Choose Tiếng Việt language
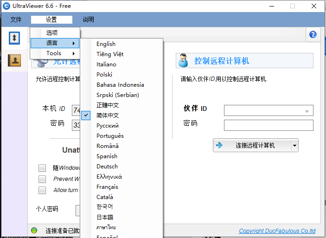Screen dimensions: 326x238 pos(121,54)
